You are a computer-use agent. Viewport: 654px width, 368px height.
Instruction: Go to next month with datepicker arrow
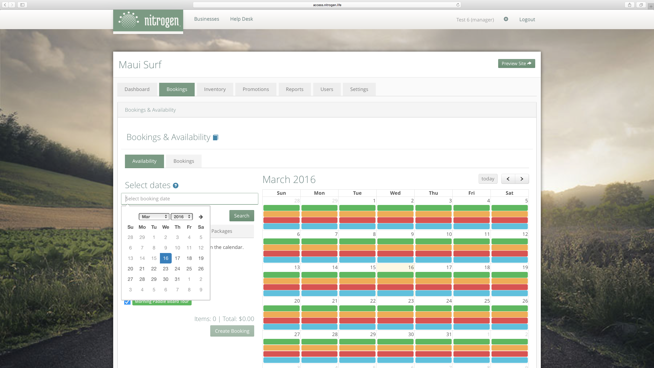pyautogui.click(x=201, y=217)
